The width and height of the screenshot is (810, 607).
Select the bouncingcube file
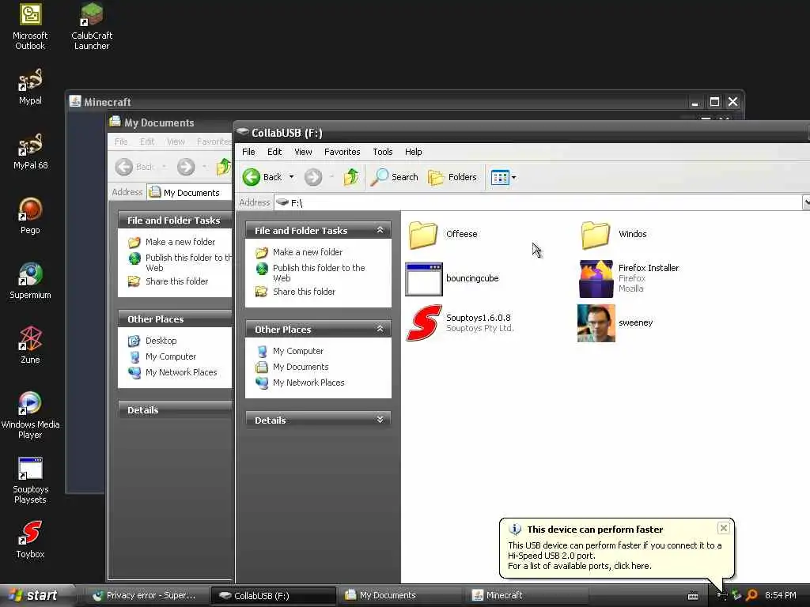[452, 279]
